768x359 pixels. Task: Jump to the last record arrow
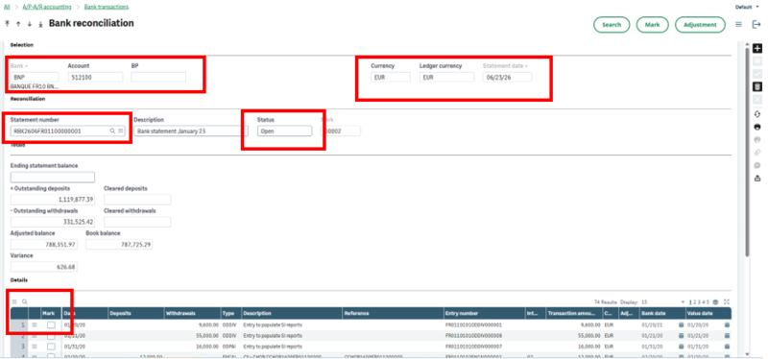click(40, 24)
